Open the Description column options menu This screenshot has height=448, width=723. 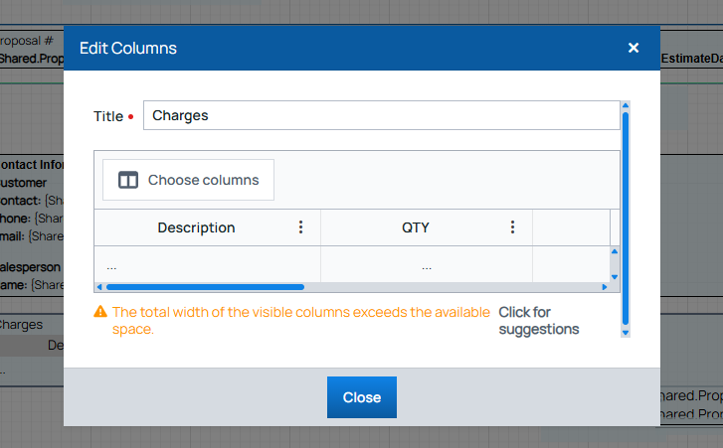point(301,227)
